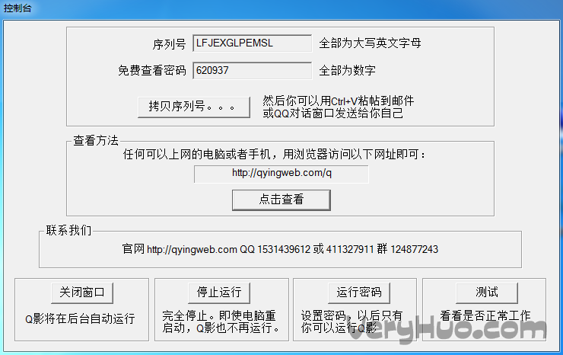Click the Ctrl+V paste instructions text
The width and height of the screenshot is (563, 355).
point(338,107)
